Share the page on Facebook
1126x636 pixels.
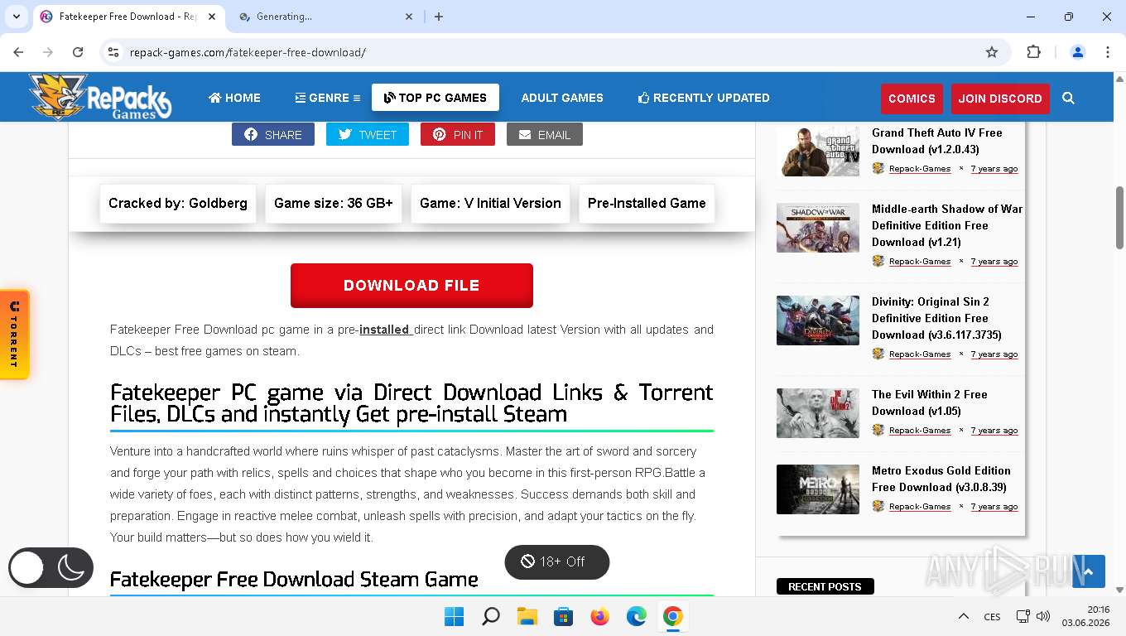pos(273,134)
